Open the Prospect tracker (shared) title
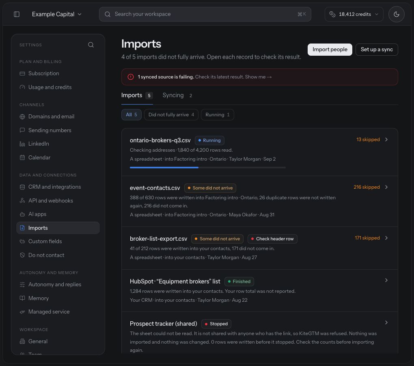 164,324
